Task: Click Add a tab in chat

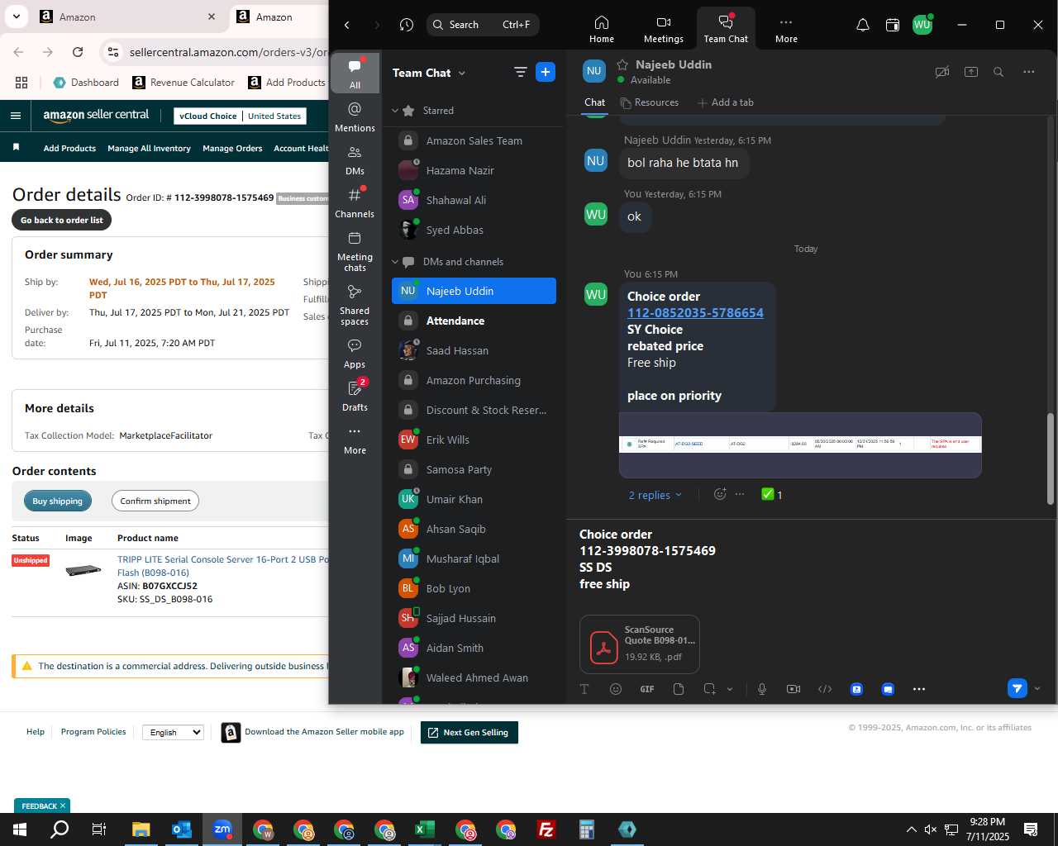Action: click(725, 102)
